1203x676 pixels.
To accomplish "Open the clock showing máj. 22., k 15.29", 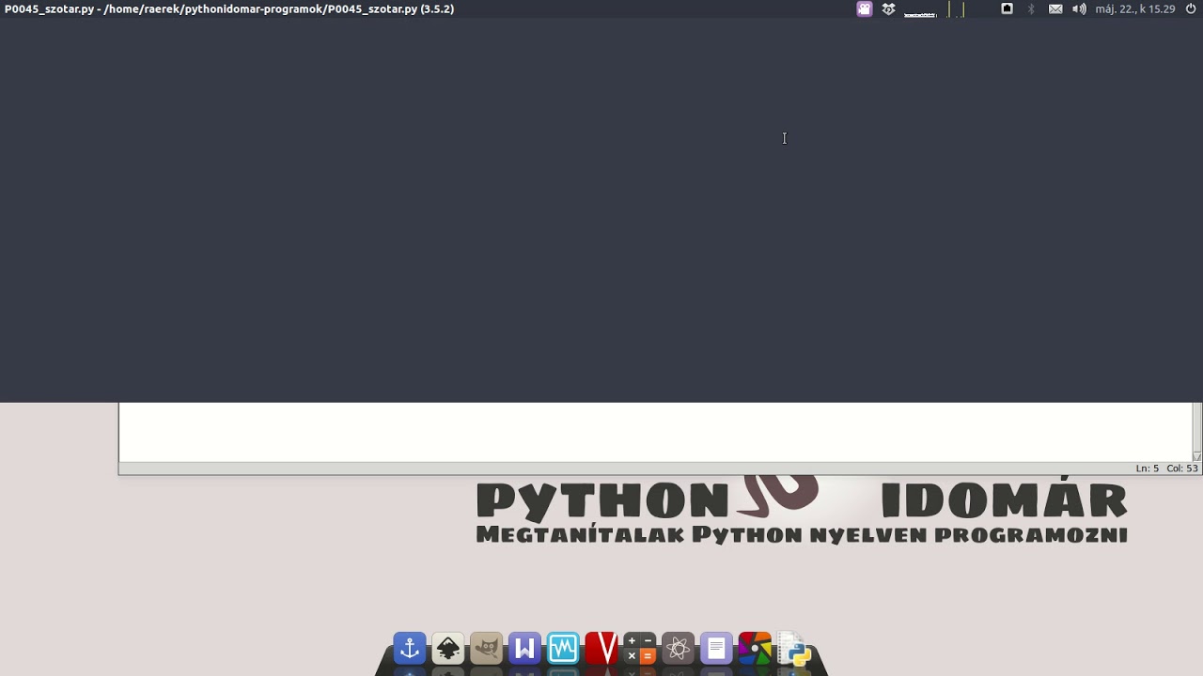I will pyautogui.click(x=1135, y=9).
